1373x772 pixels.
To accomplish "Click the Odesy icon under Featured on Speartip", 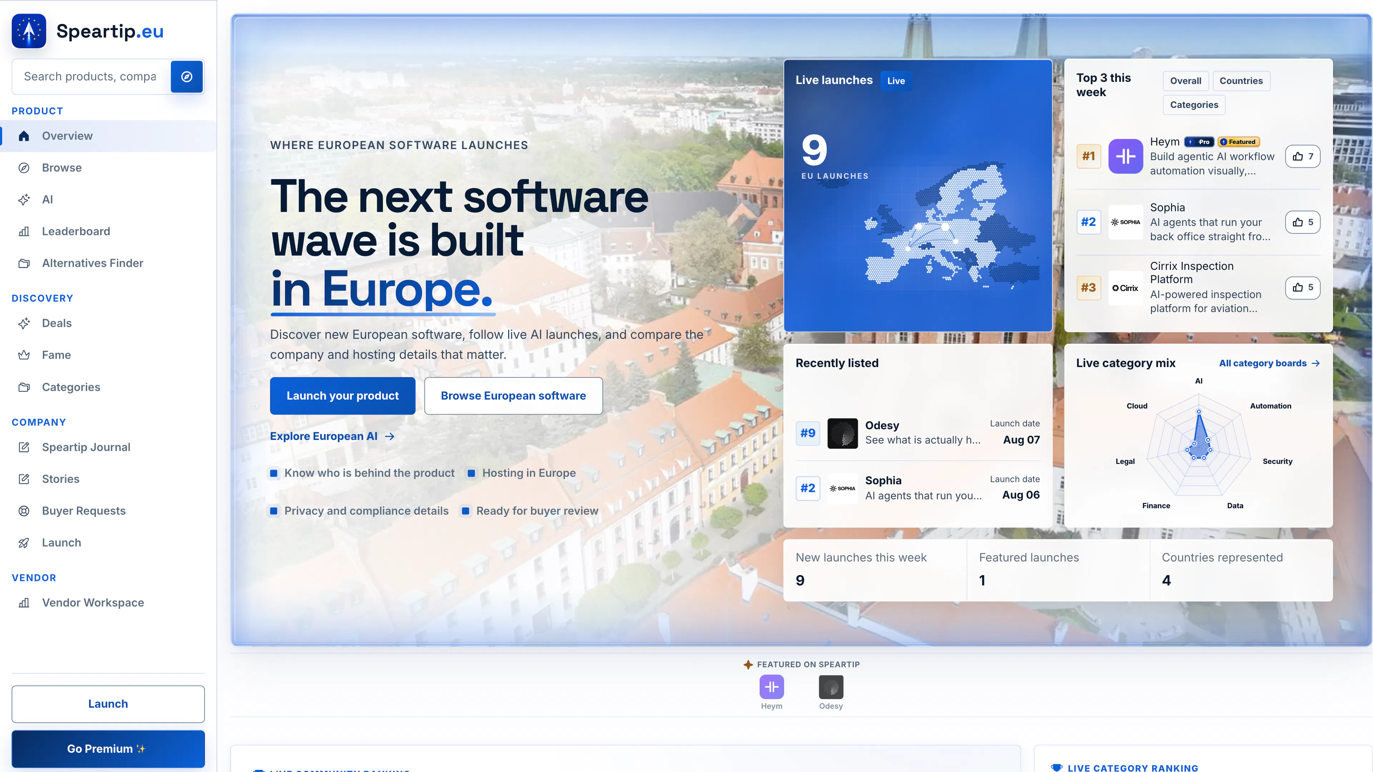I will click(831, 687).
